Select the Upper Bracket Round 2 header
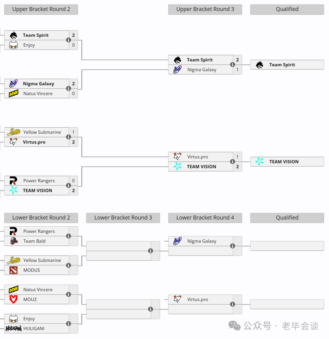329x339 pixels. (x=41, y=9)
